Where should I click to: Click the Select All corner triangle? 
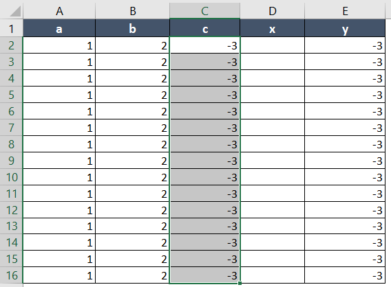point(15,12)
